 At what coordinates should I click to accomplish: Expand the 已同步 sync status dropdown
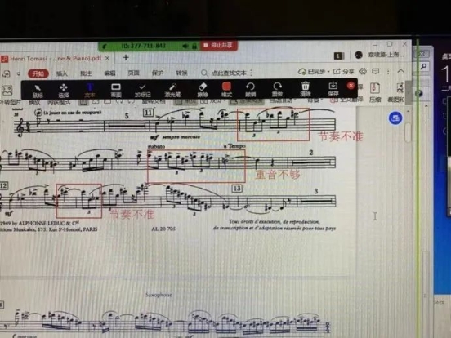[x=314, y=72]
